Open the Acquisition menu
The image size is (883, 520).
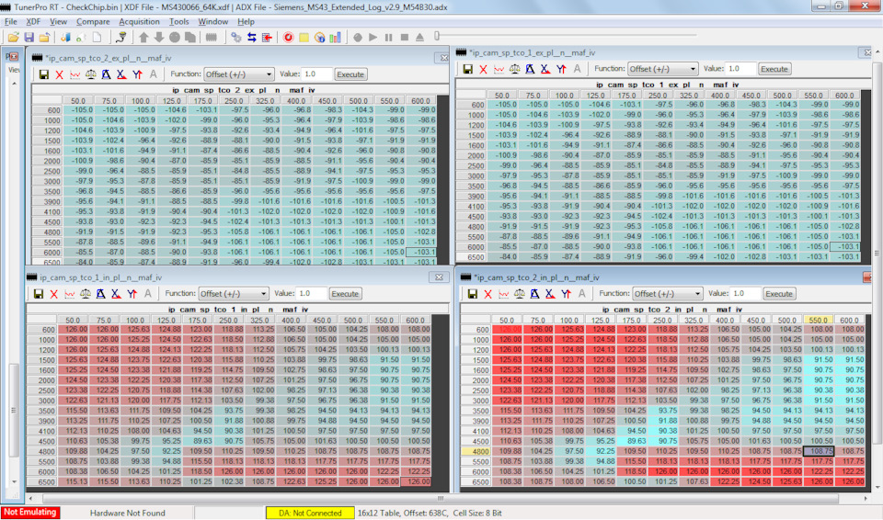pos(139,21)
